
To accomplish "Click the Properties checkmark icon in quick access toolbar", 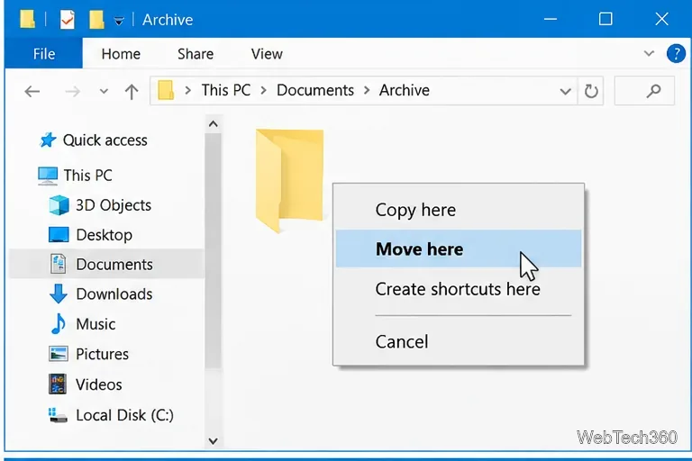I will [67, 20].
